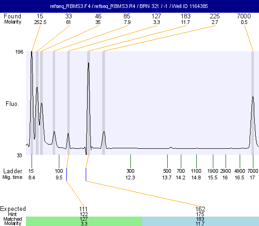Select the expected size value 162
The height and width of the screenshot is (226, 259).
200,209
